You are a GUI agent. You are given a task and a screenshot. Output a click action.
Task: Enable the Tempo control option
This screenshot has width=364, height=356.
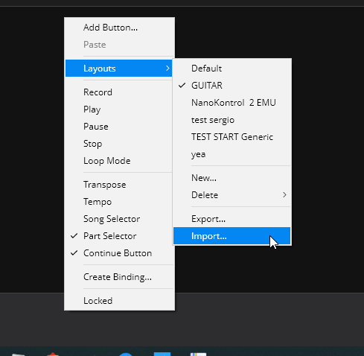coord(118,202)
